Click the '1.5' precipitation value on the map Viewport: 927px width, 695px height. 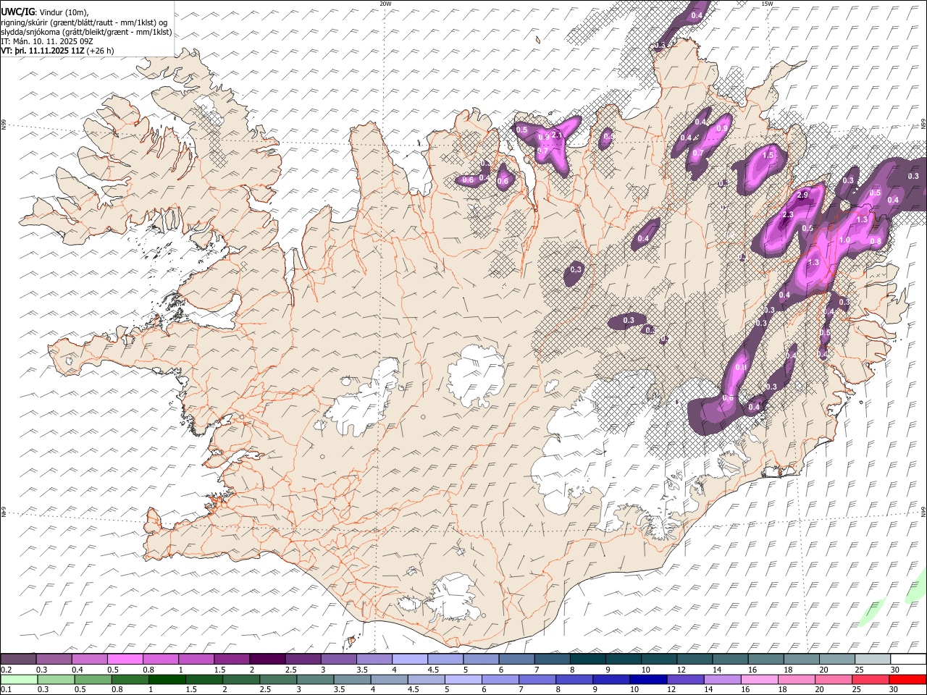tap(768, 155)
